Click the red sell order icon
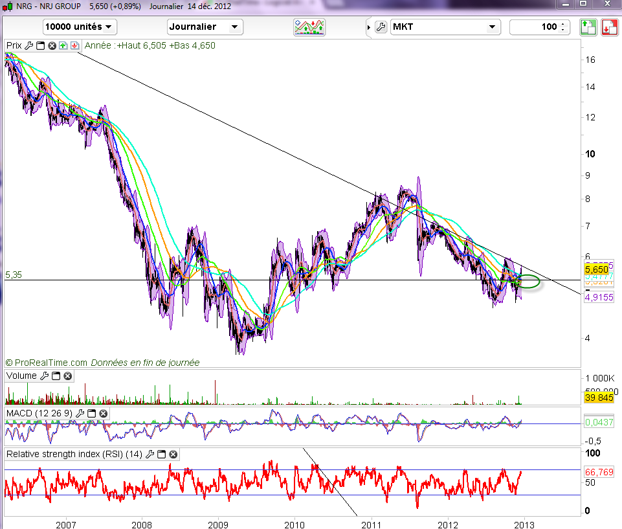This screenshot has width=622, height=529. (609, 27)
